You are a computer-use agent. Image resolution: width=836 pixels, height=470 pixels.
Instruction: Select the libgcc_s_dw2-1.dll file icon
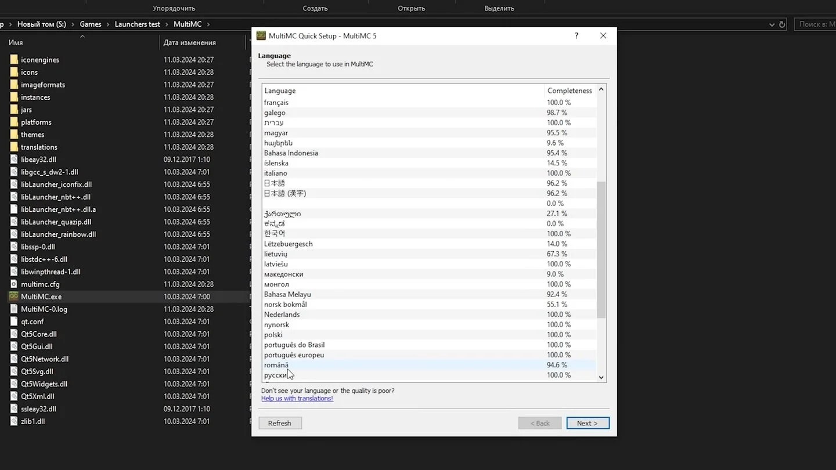click(14, 172)
